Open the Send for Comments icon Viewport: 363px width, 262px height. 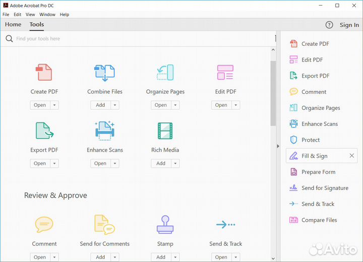click(x=105, y=225)
